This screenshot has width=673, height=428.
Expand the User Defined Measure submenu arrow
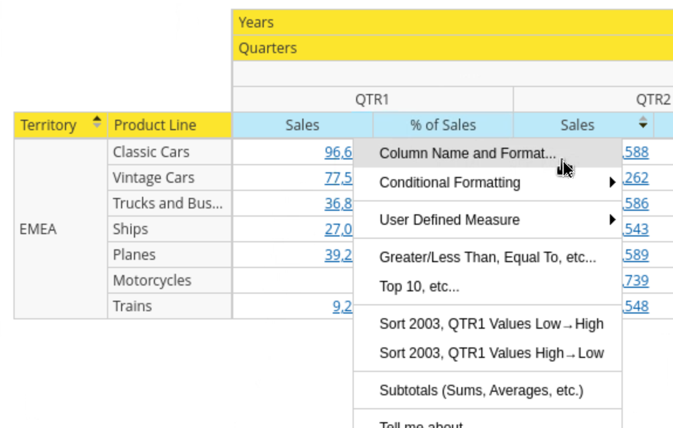[x=612, y=220]
